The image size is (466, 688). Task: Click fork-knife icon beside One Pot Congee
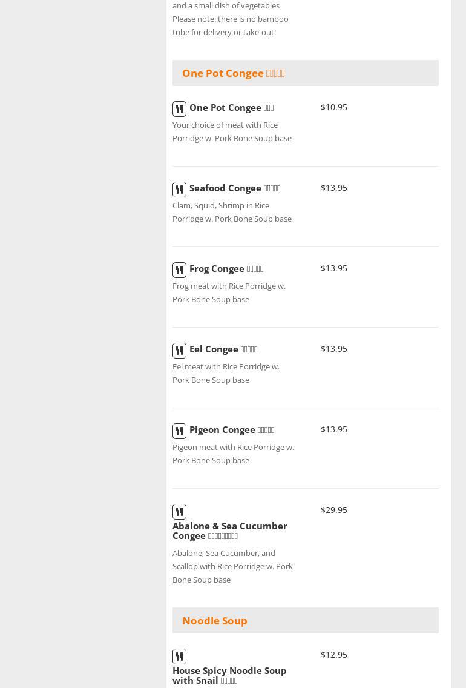[x=179, y=109]
